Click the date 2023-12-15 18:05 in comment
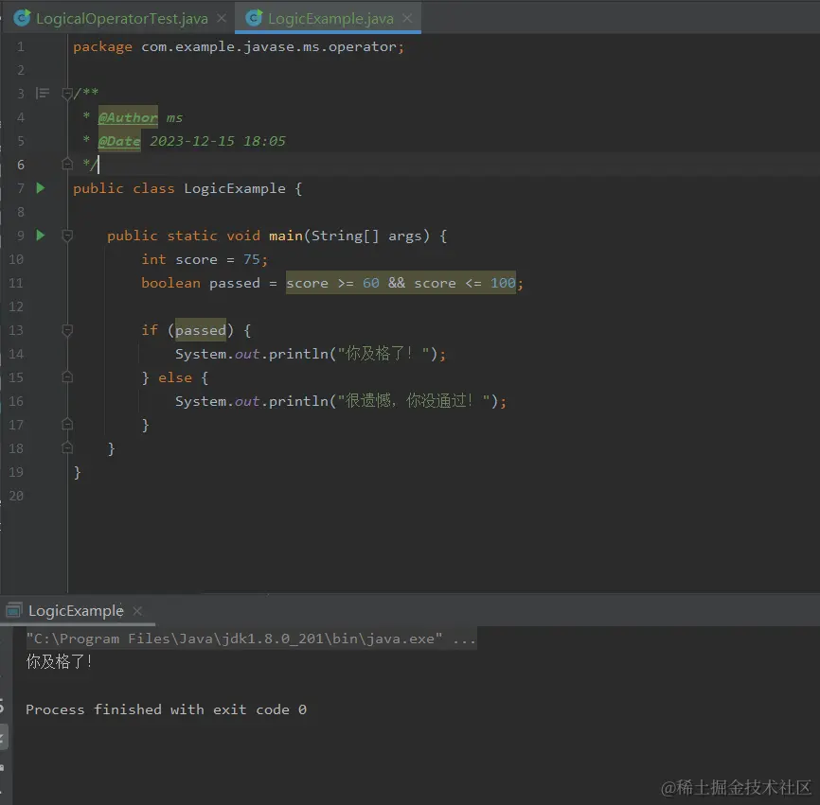This screenshot has height=805, width=820. click(x=218, y=141)
